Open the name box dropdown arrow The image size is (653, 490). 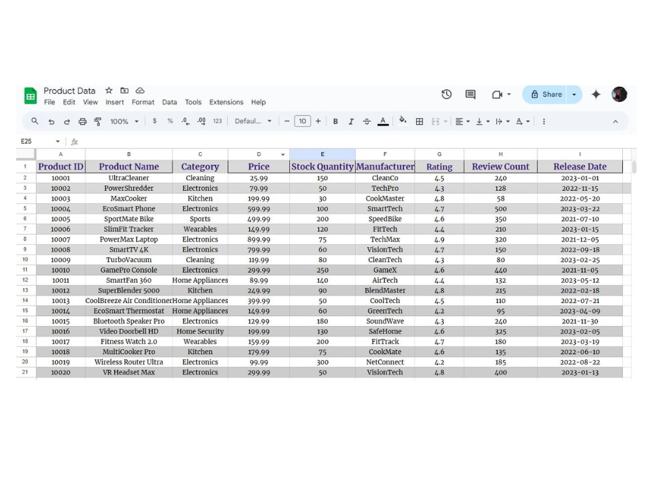(x=57, y=142)
